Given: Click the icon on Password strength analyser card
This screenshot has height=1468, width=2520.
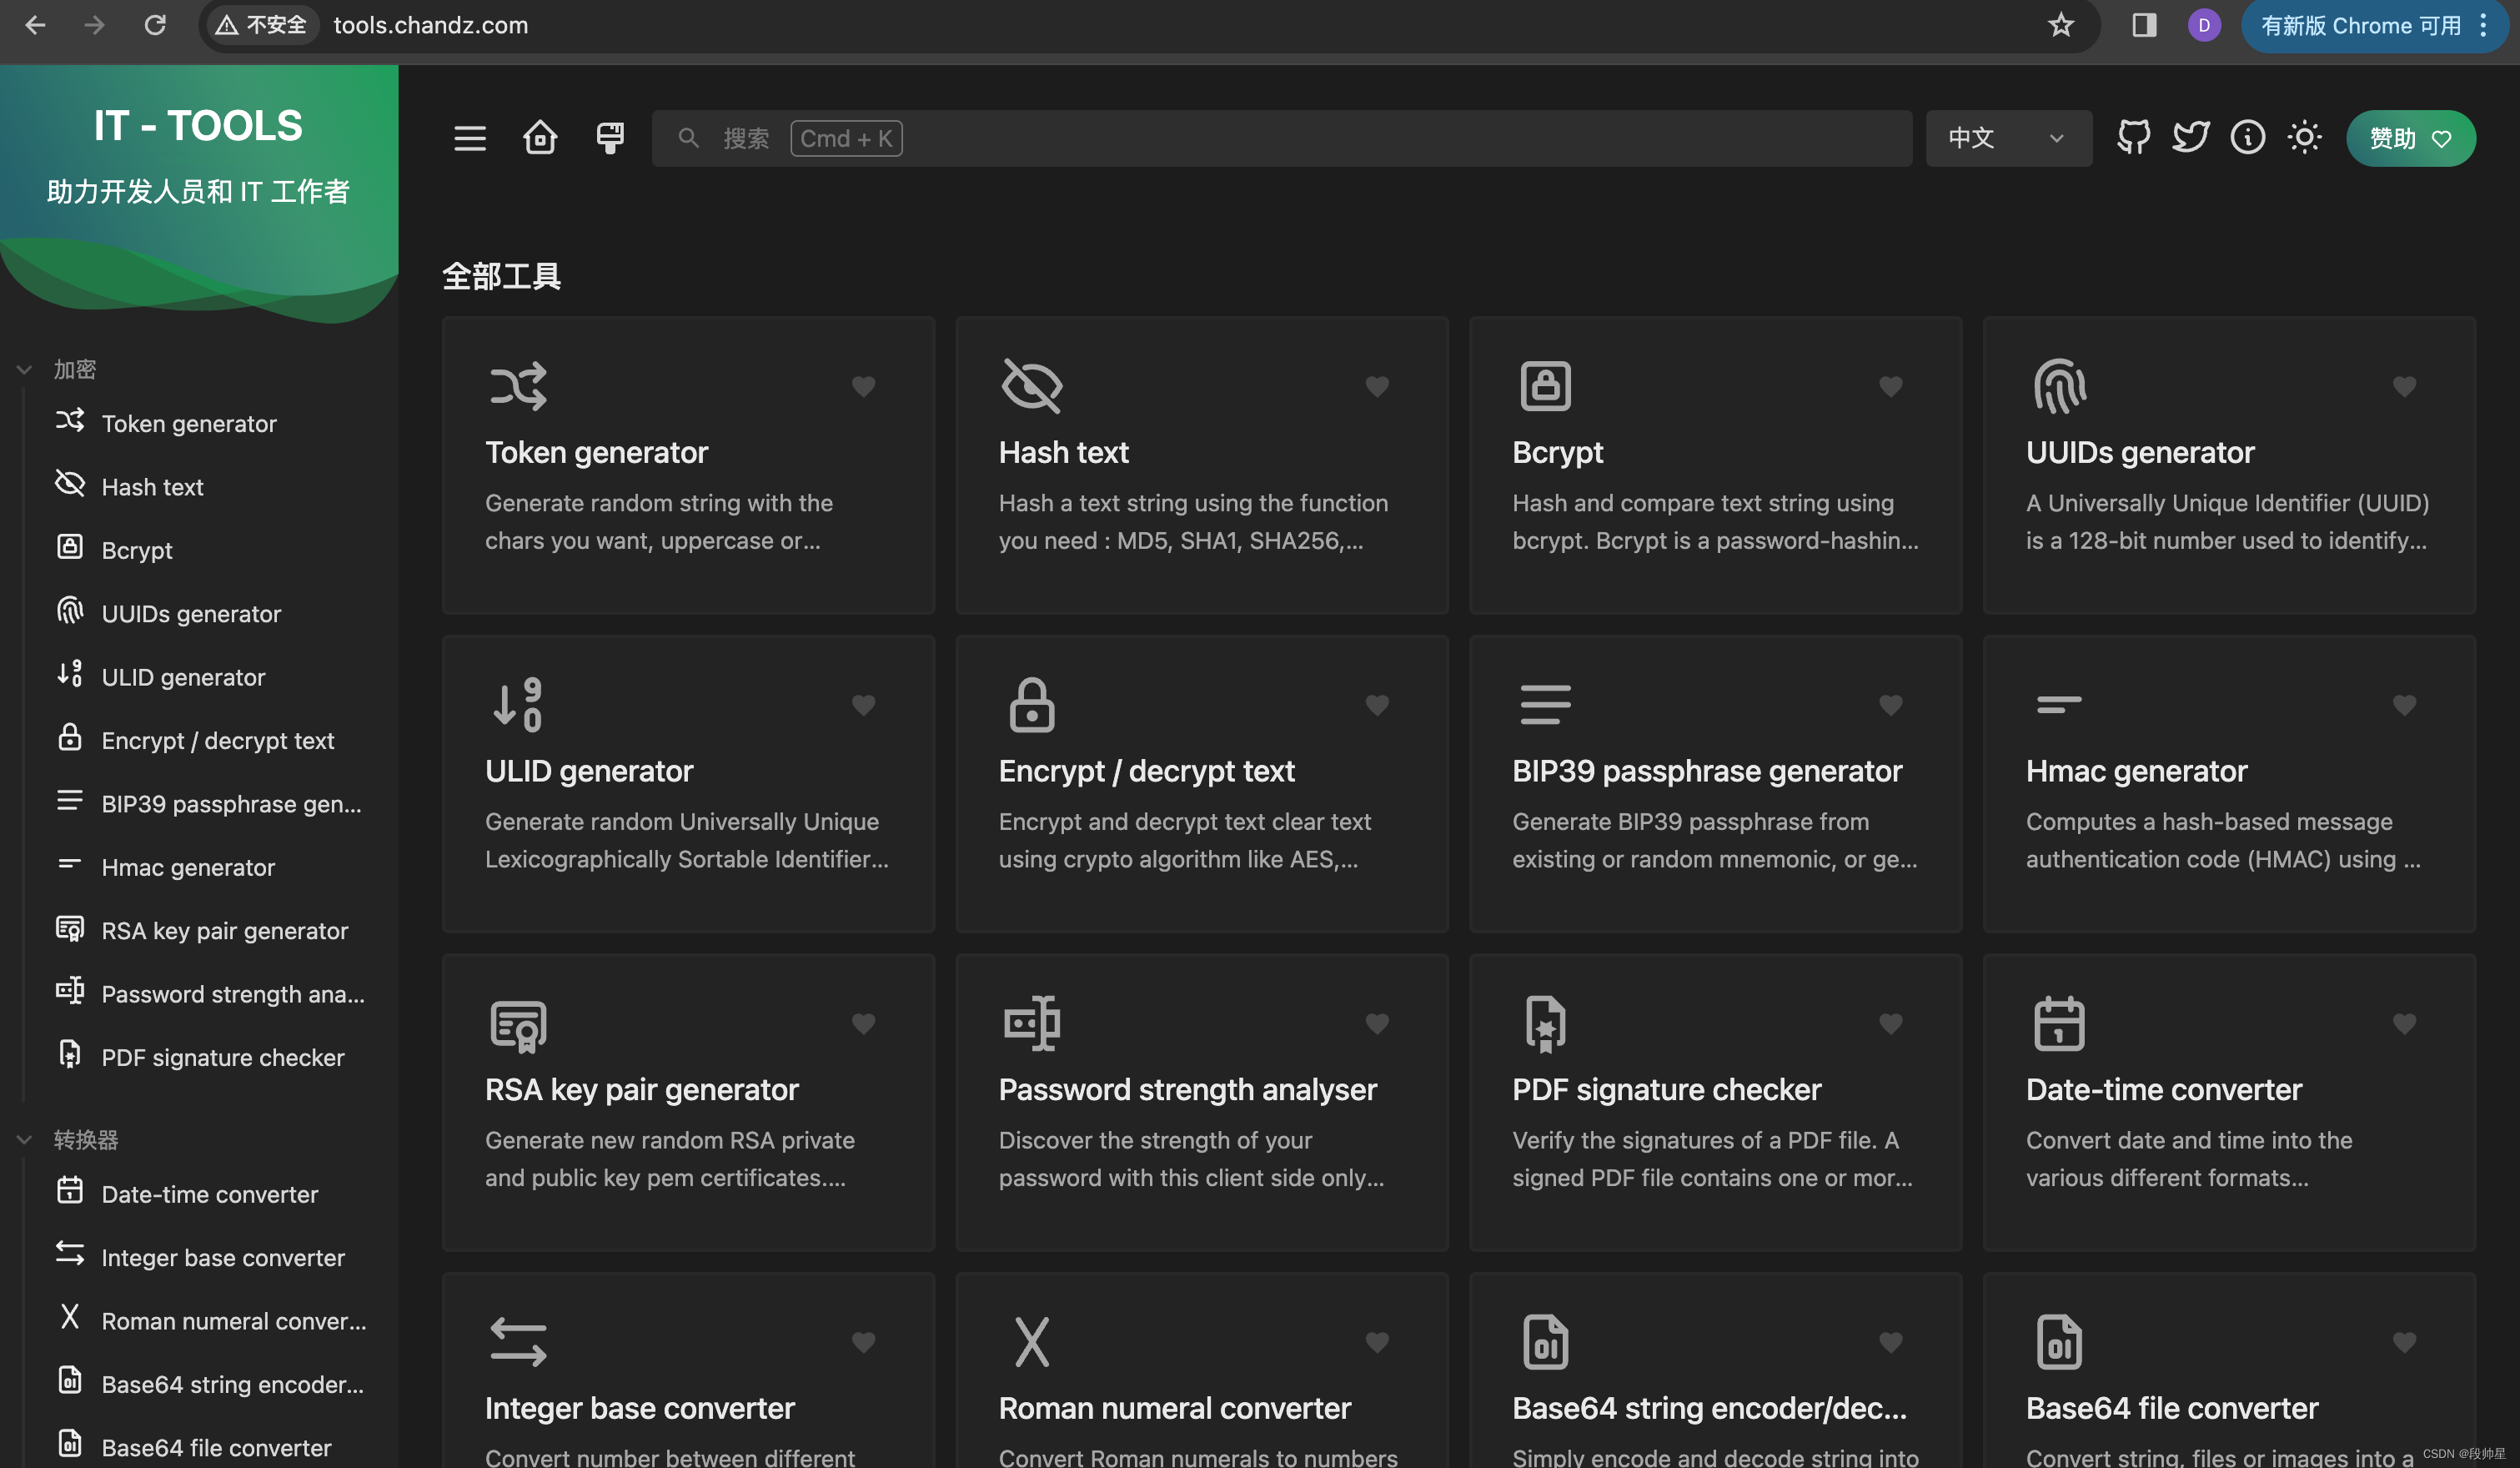Looking at the screenshot, I should (x=1031, y=1023).
